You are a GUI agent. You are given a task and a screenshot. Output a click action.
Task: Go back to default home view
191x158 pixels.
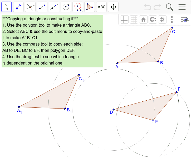click(x=143, y=19)
